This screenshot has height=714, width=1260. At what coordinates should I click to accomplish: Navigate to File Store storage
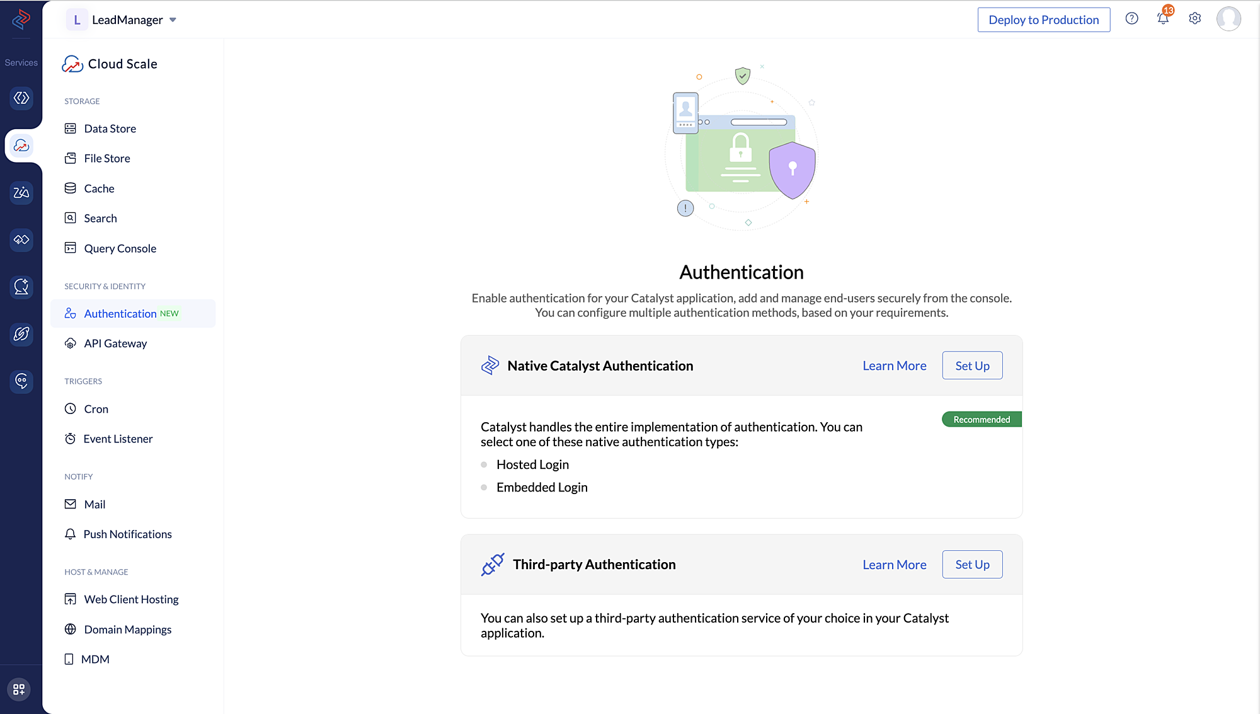coord(106,158)
